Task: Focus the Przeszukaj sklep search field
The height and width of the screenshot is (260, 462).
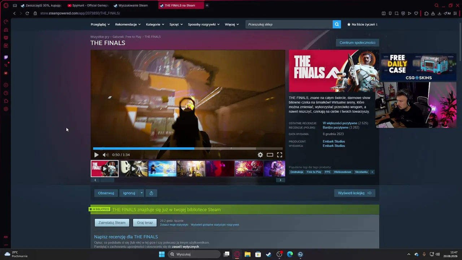Action: point(289,24)
